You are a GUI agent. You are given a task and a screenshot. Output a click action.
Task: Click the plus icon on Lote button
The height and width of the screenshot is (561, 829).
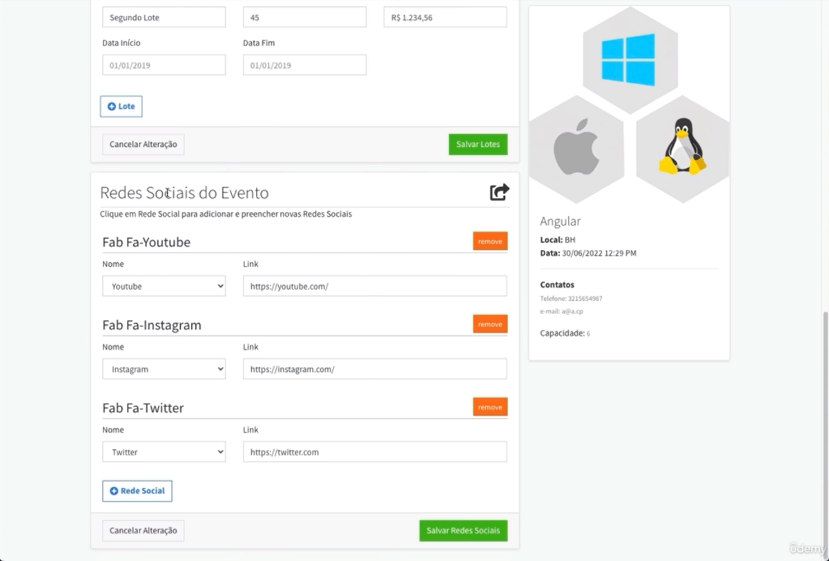(x=112, y=106)
